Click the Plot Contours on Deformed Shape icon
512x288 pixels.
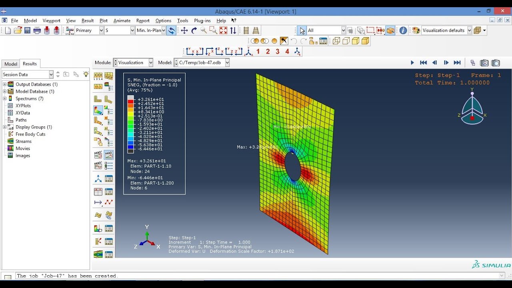tap(98, 110)
